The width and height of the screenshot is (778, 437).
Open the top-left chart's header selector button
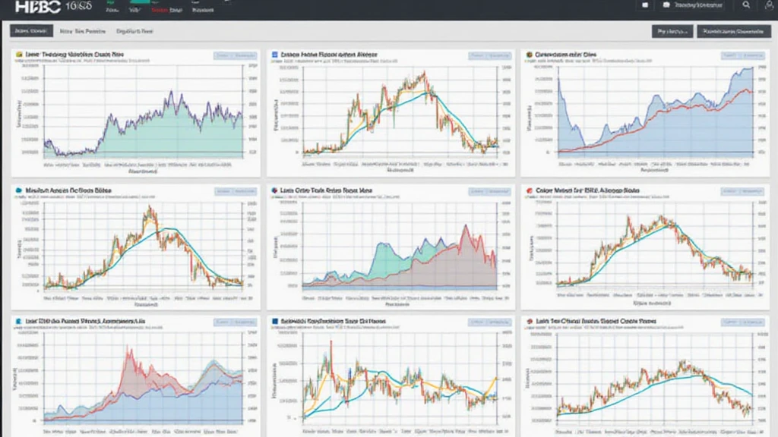[x=234, y=55]
